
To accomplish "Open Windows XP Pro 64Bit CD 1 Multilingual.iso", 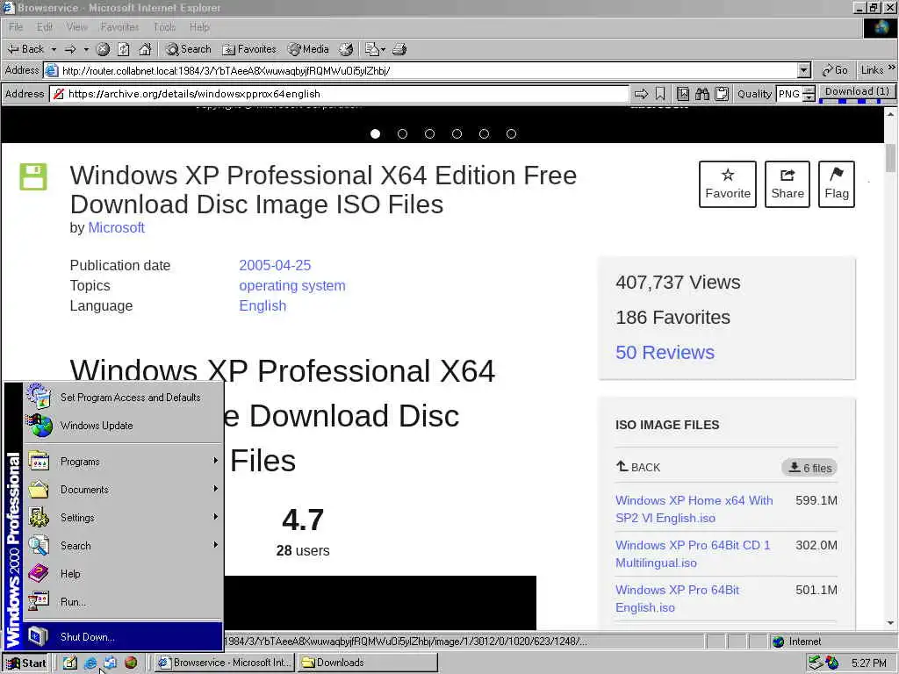I will (x=693, y=554).
